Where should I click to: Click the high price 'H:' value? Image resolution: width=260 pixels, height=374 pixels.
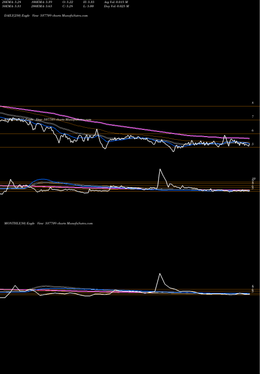click(88, 2)
